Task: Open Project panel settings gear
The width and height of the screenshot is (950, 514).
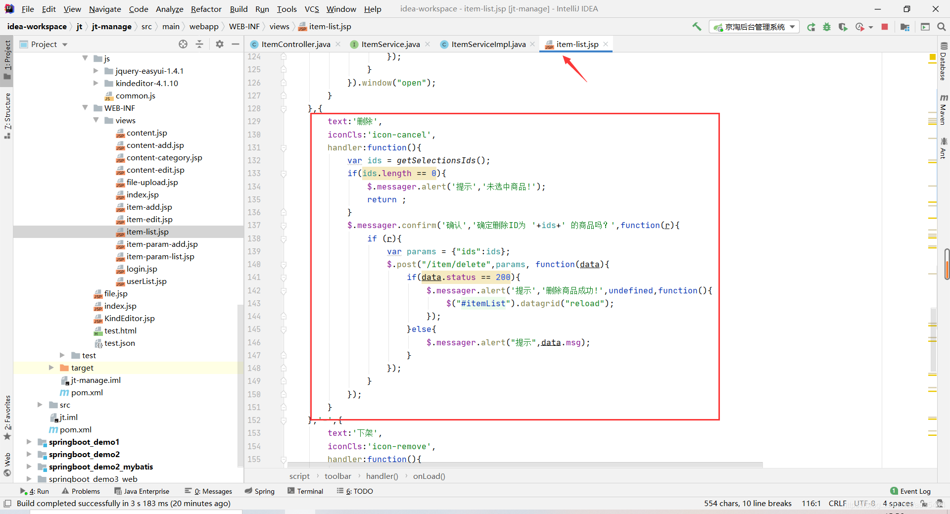Action: [220, 45]
